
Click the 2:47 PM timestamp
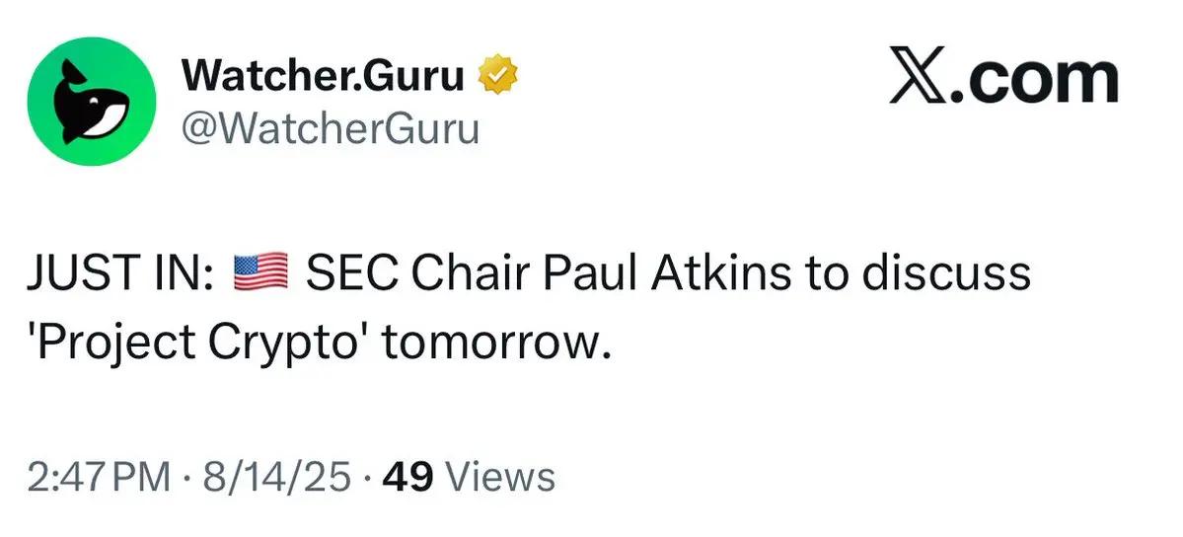pos(99,478)
